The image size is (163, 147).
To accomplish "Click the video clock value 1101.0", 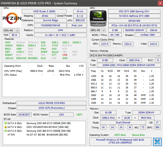I will (x=153, y=44).
